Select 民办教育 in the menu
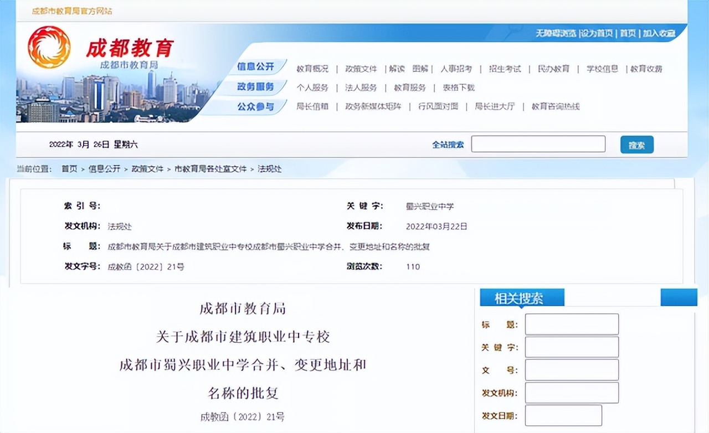The image size is (709, 433). pyautogui.click(x=554, y=69)
